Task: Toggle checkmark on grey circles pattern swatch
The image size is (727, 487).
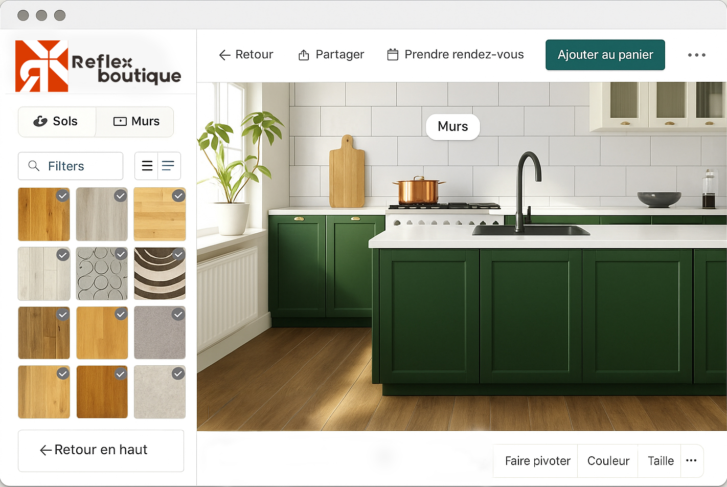Action: tap(121, 254)
